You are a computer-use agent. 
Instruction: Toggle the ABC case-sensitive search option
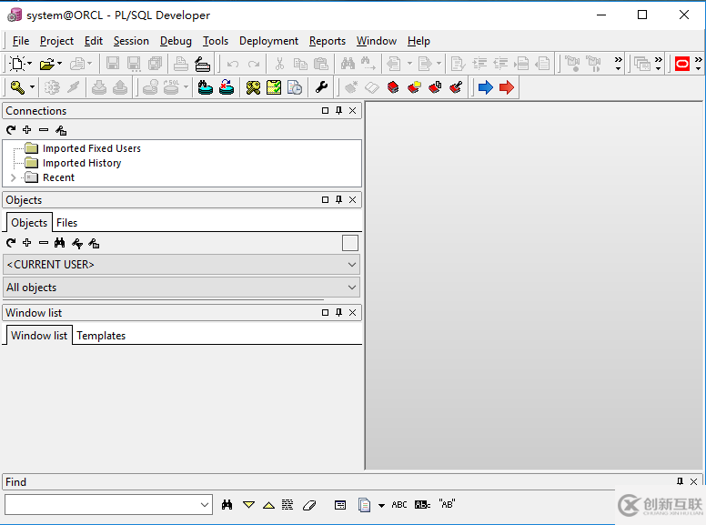coord(399,504)
